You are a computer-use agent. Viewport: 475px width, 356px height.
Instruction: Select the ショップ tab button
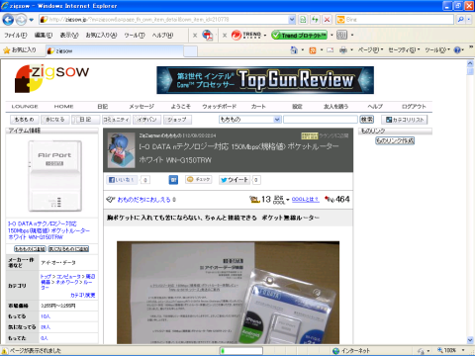(177, 120)
